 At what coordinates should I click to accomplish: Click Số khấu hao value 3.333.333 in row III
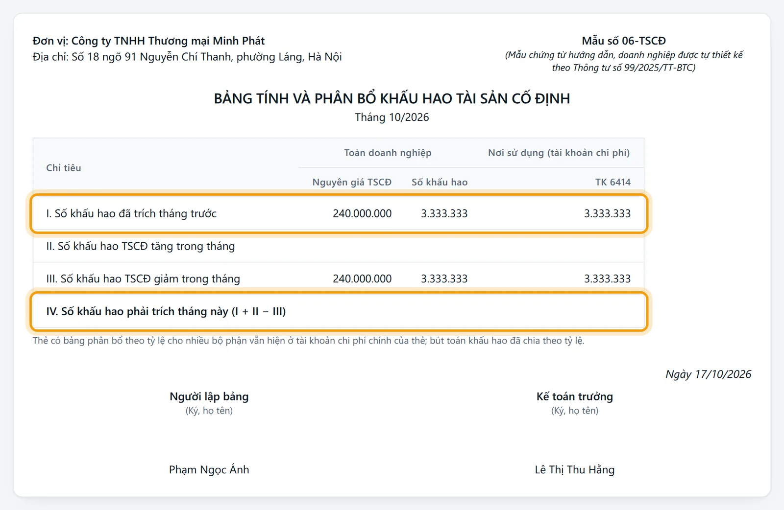444,278
